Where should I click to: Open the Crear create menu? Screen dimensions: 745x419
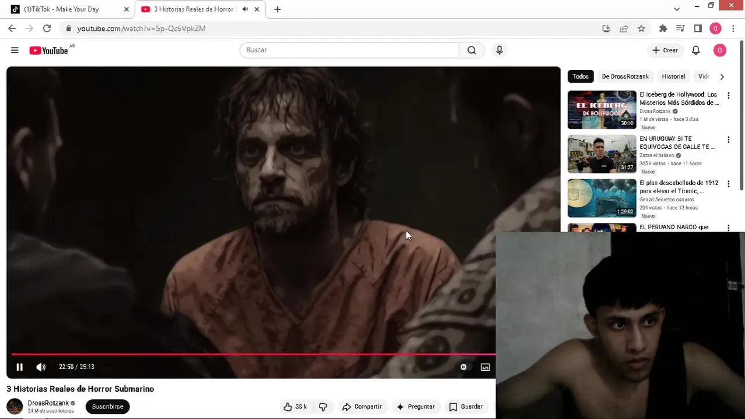click(x=665, y=51)
